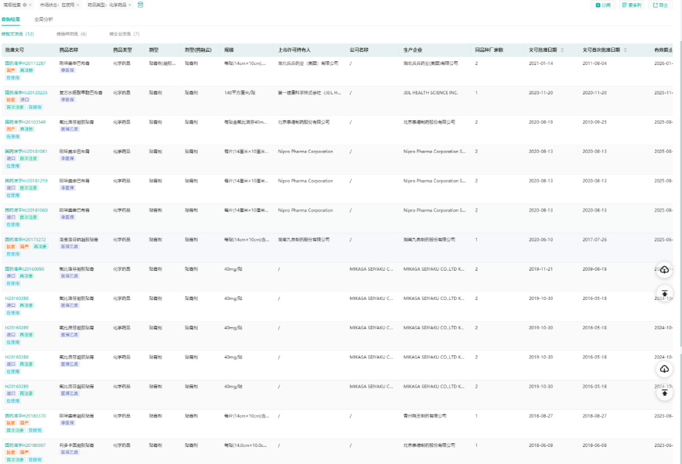Click the info icon beside 高级检索
This screenshot has width=682, height=464.
[24, 4]
